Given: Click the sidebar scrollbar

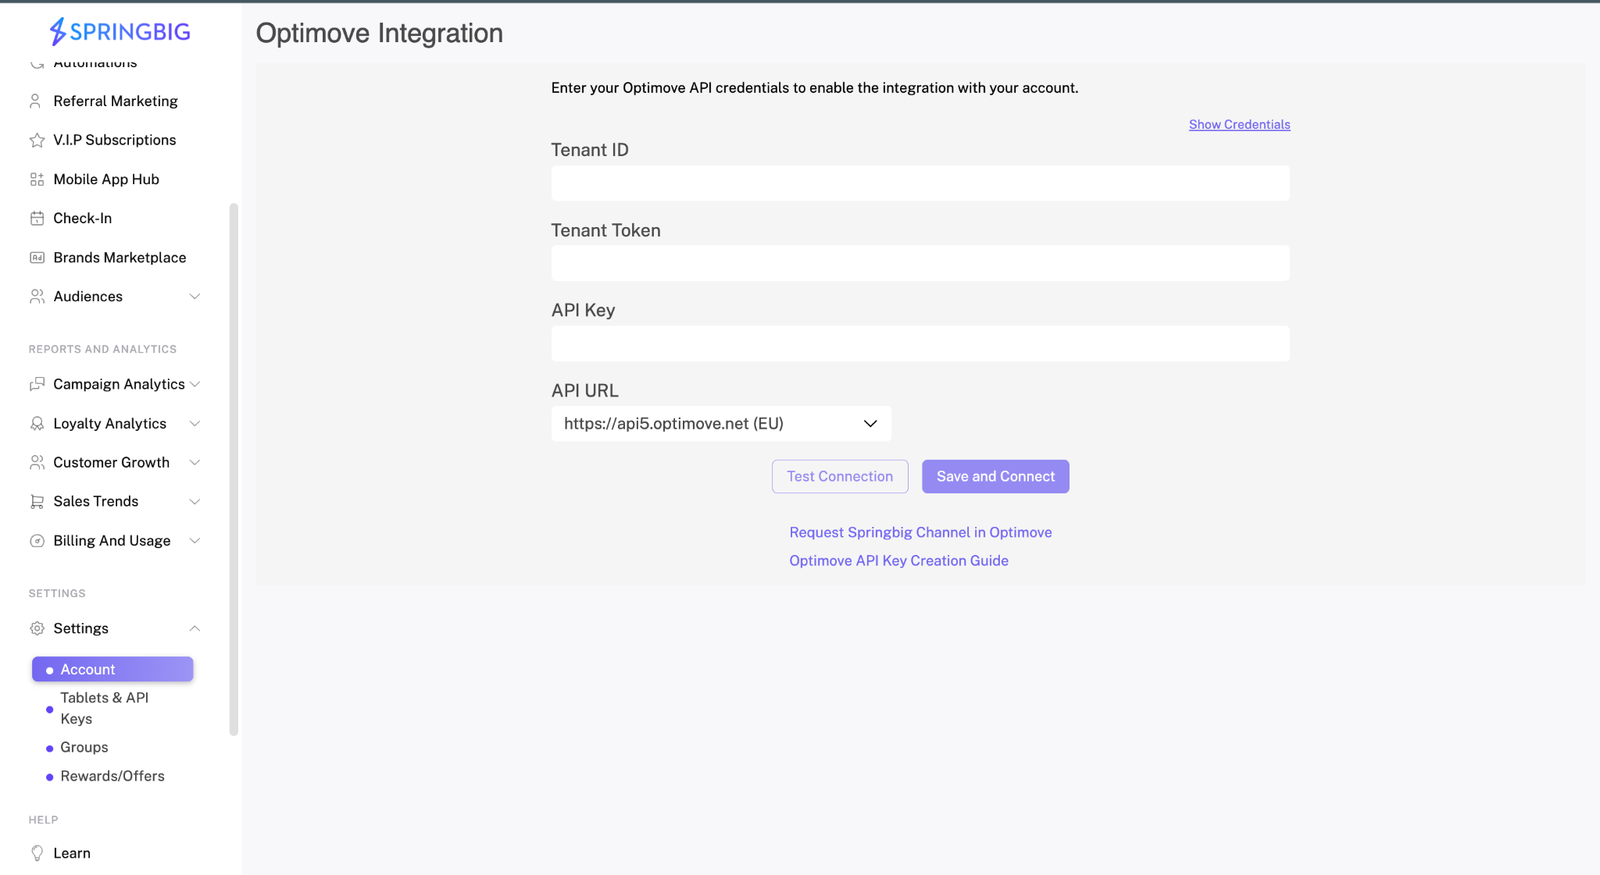Looking at the screenshot, I should [x=234, y=468].
